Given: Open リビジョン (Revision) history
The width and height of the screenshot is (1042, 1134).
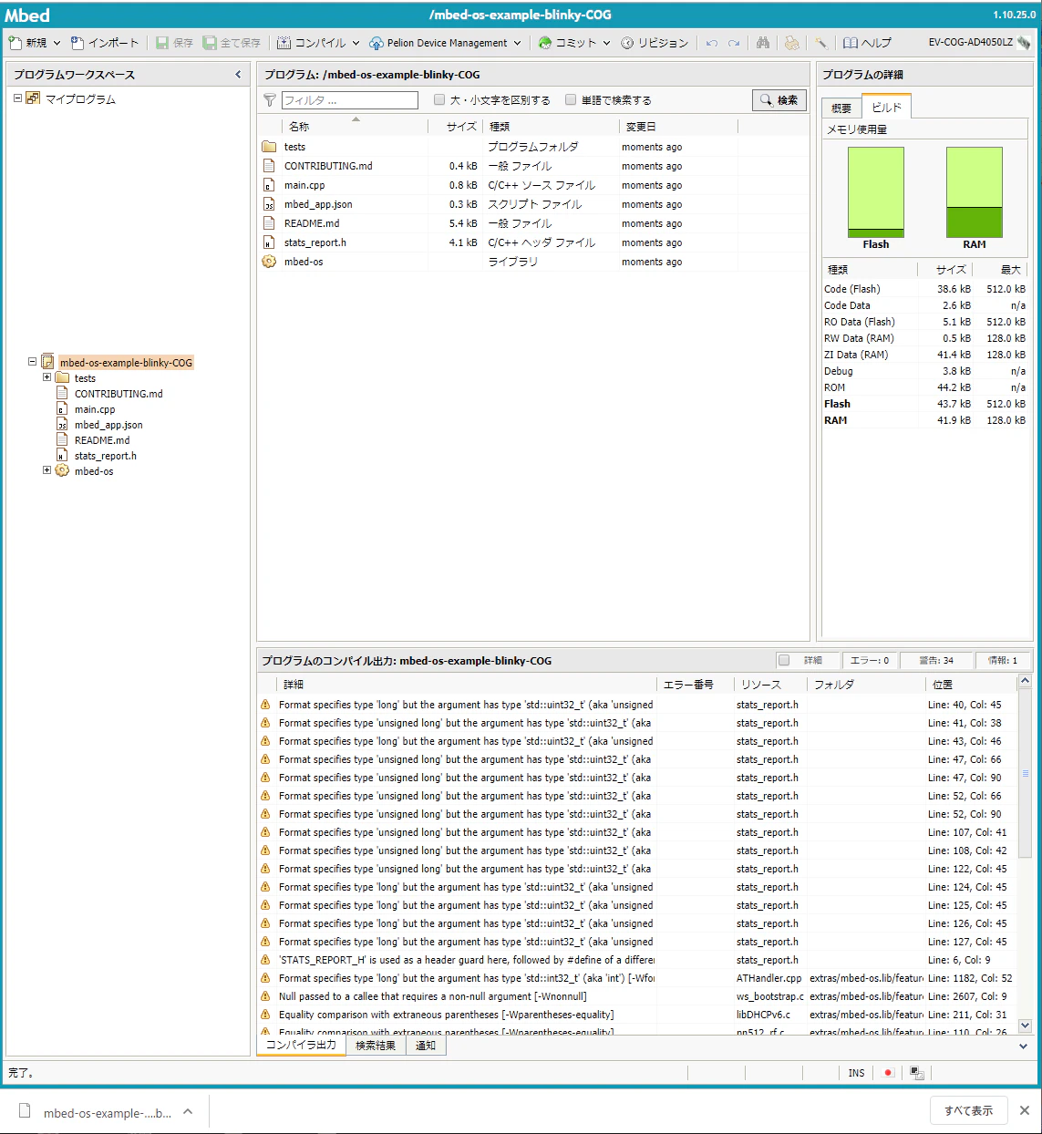Looking at the screenshot, I should pyautogui.click(x=655, y=43).
